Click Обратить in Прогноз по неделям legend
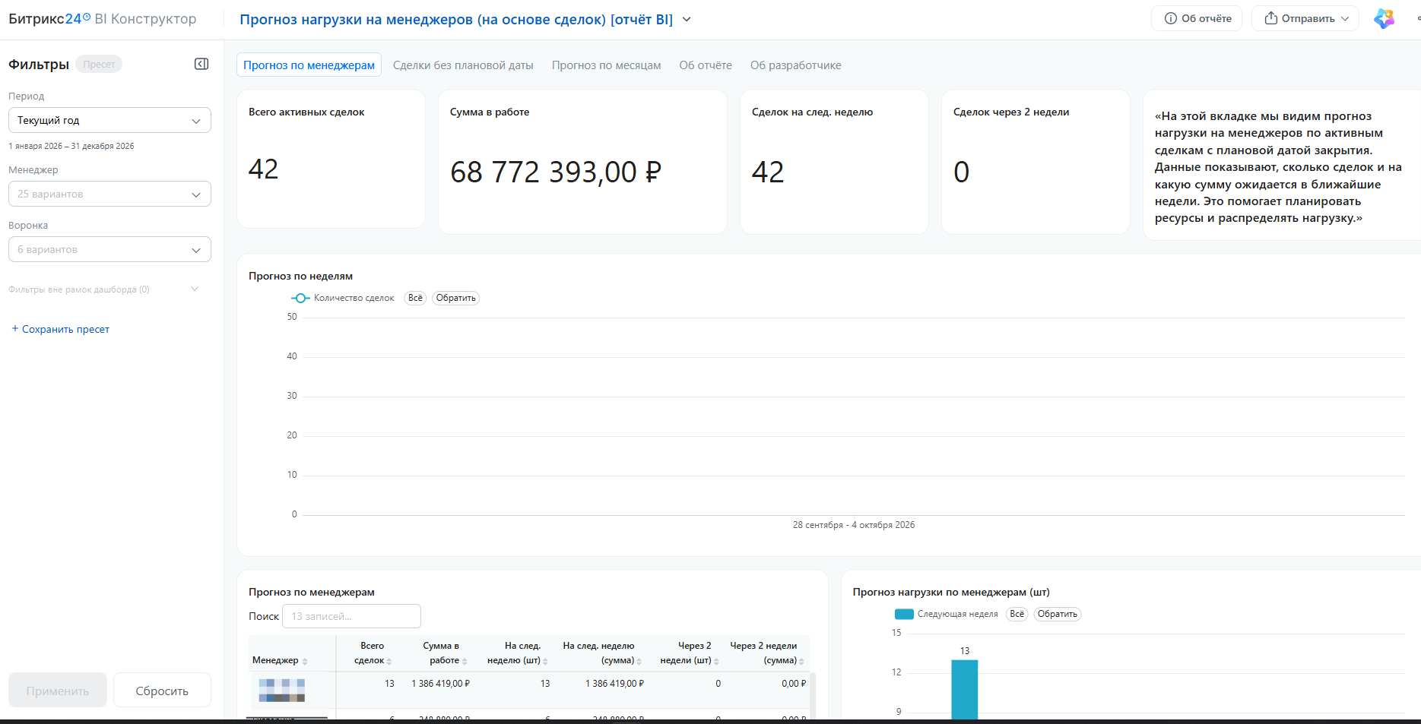The width and height of the screenshot is (1421, 724). [456, 298]
